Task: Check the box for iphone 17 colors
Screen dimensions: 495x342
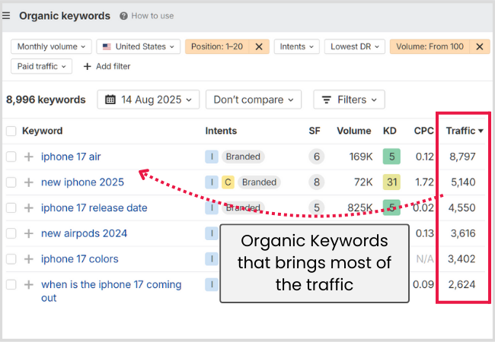Action: (x=11, y=259)
